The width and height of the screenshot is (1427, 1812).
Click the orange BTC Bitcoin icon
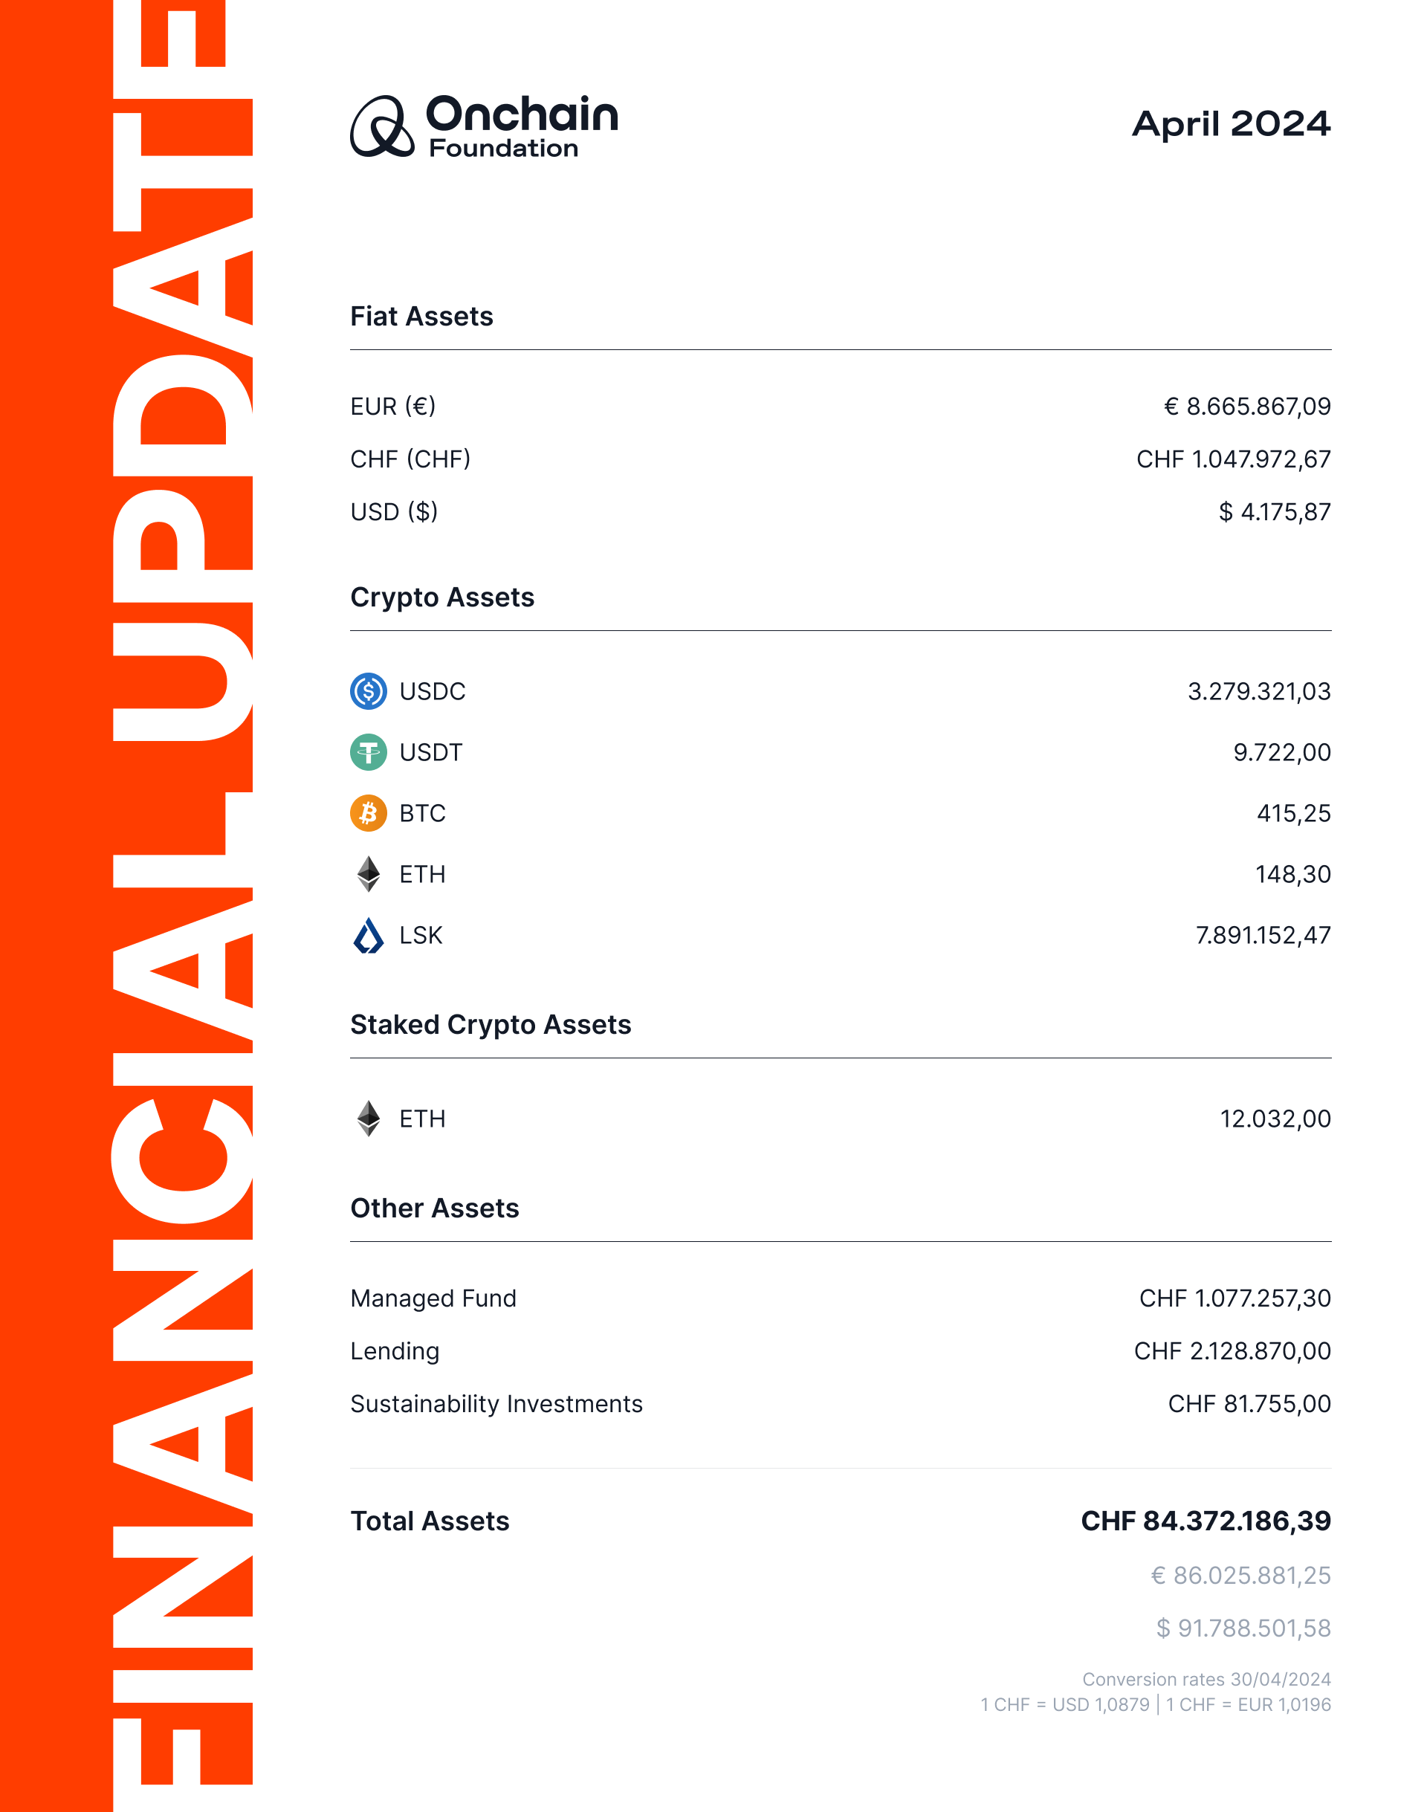[369, 813]
